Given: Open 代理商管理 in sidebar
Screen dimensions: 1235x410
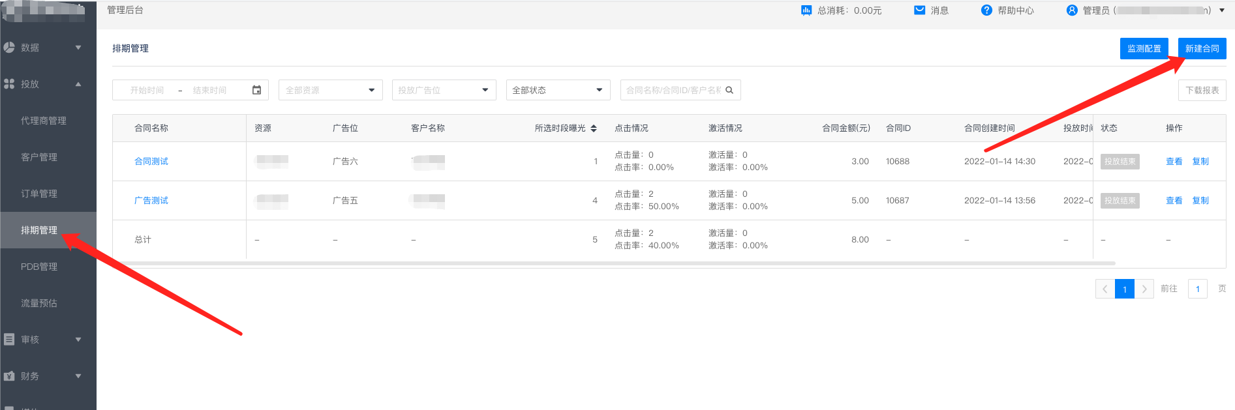Looking at the screenshot, I should click(x=44, y=121).
